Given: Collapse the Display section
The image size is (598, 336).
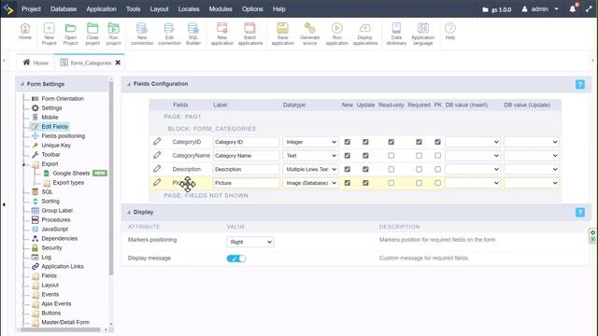Looking at the screenshot, I should 129,212.
